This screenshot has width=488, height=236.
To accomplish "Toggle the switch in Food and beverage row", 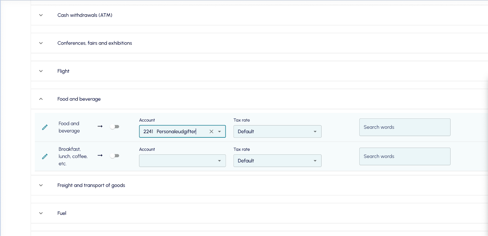I will (115, 127).
